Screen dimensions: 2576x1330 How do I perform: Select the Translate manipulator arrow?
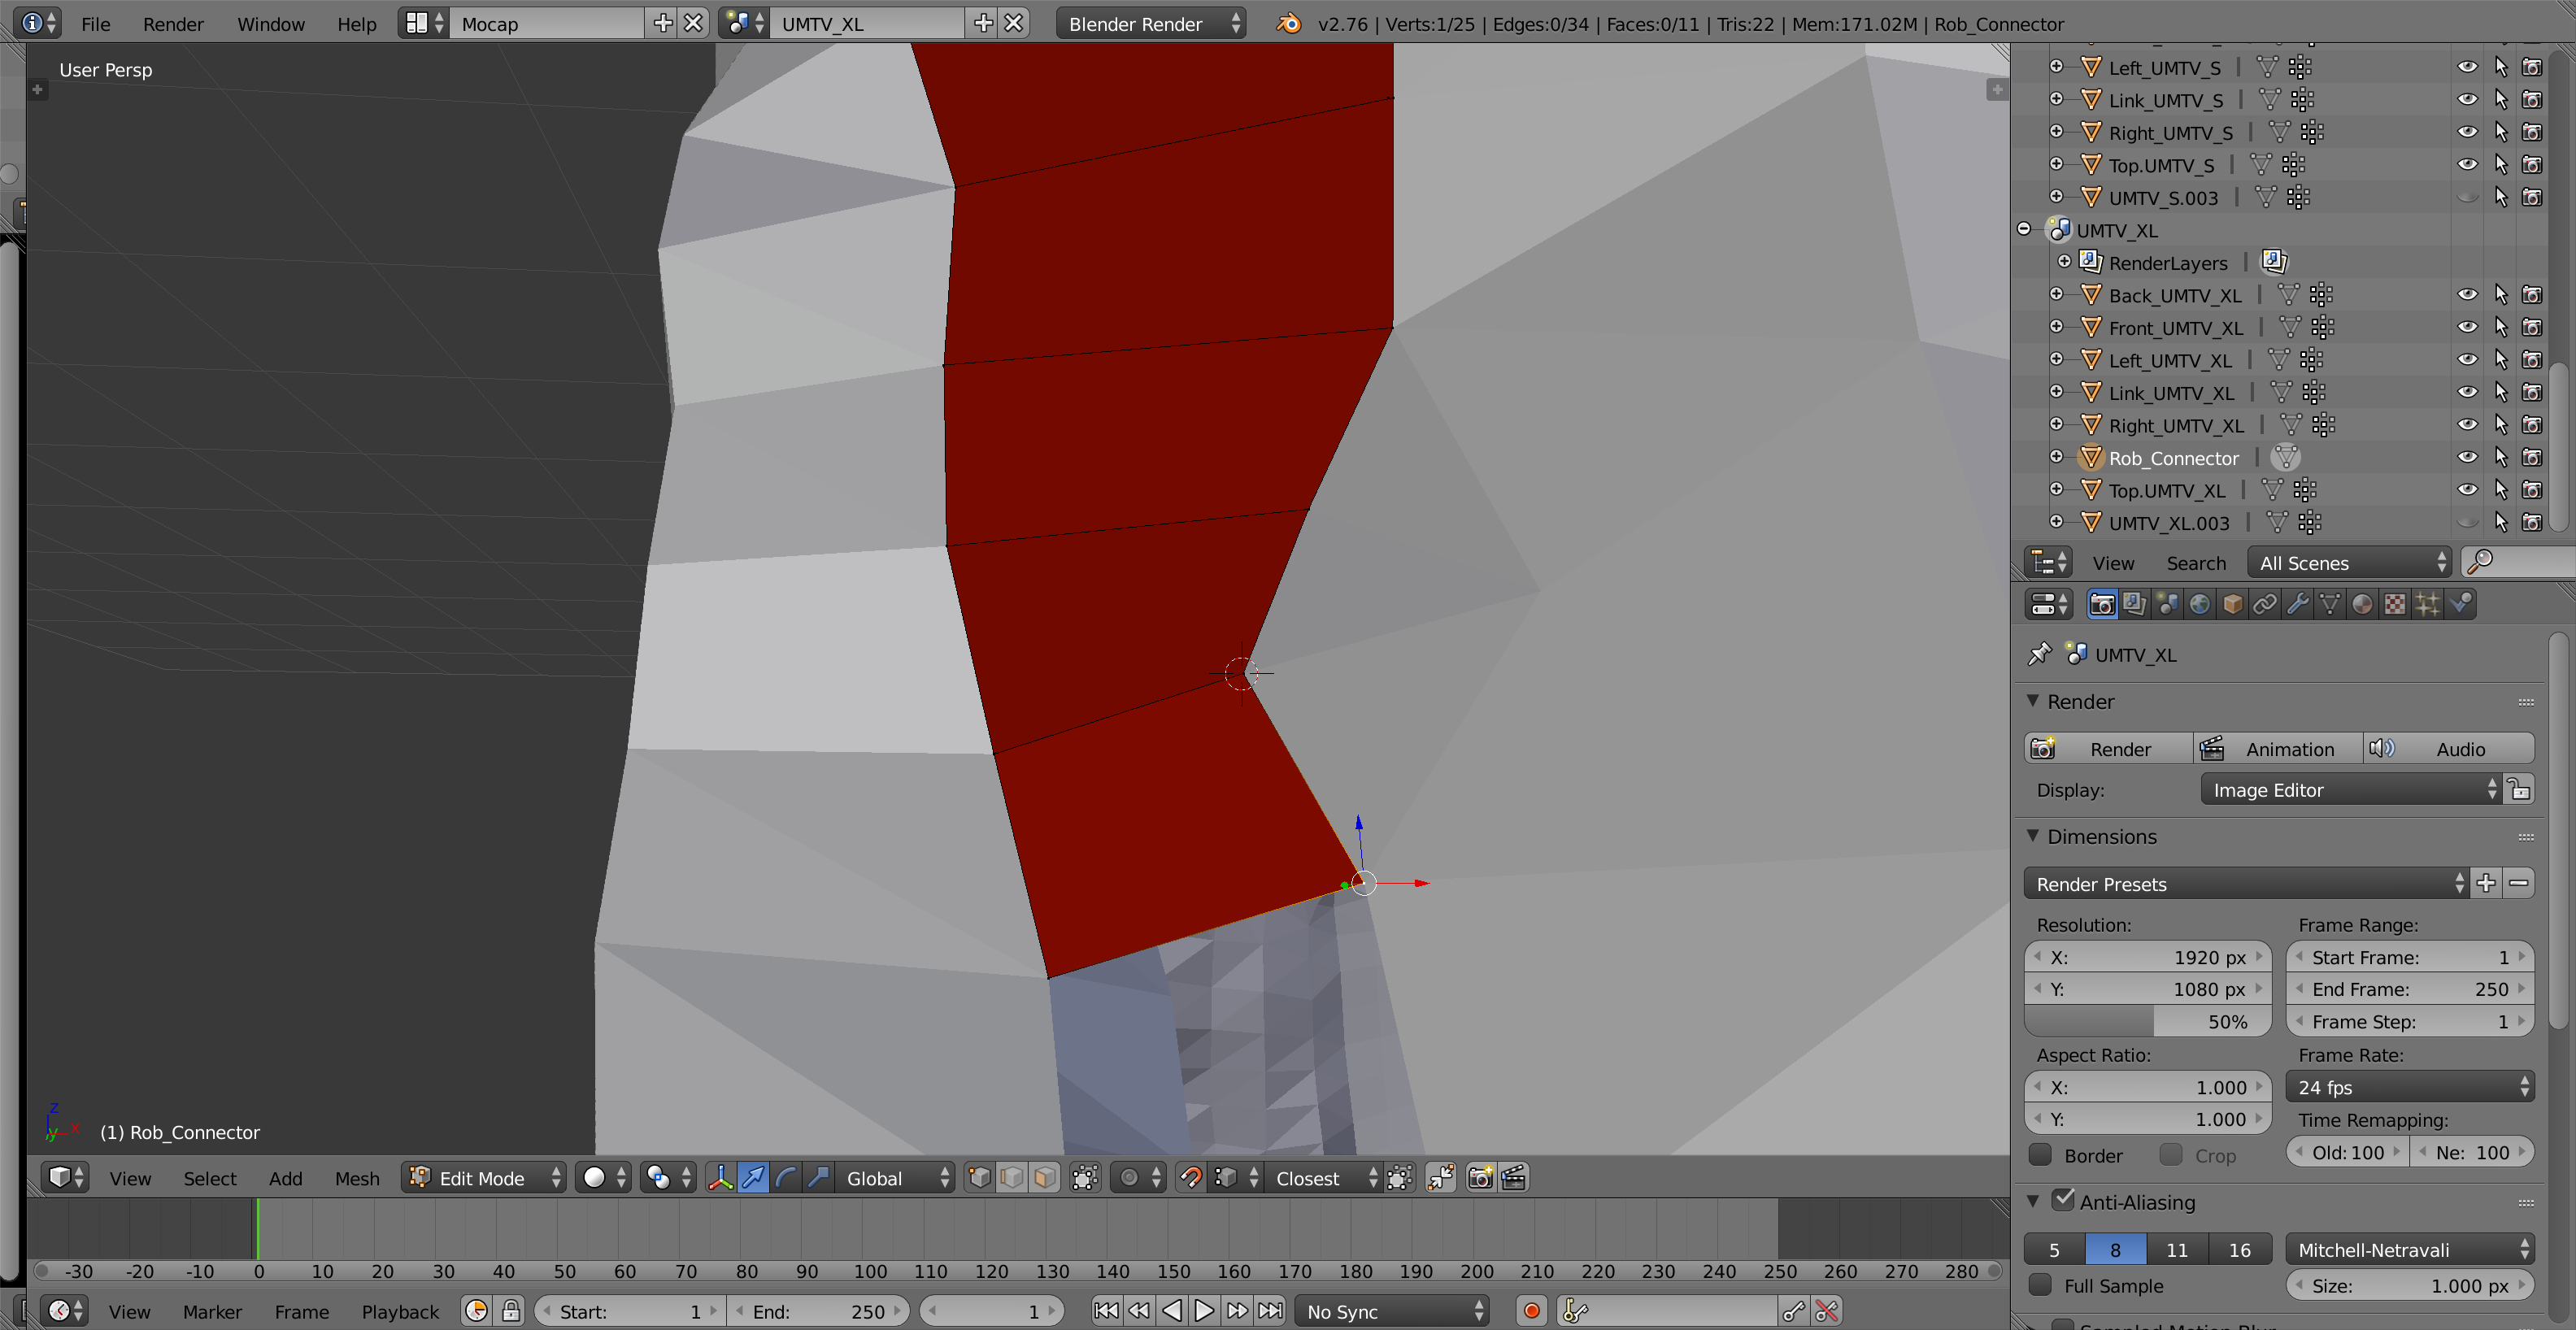coord(753,1178)
